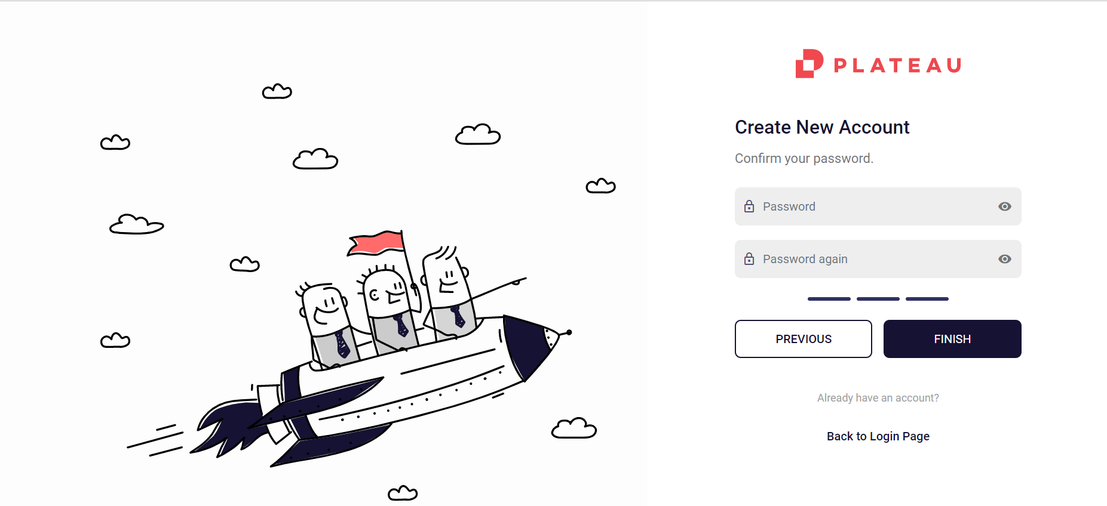Click the PLATEAU brand wordmark
This screenshot has width=1107, height=506.
(x=897, y=65)
